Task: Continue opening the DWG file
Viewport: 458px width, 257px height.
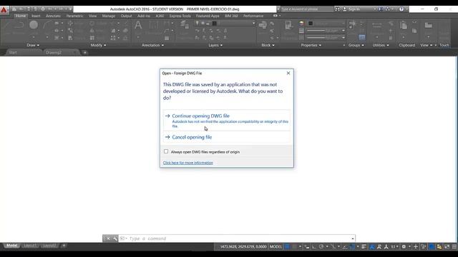Action: pos(227,121)
